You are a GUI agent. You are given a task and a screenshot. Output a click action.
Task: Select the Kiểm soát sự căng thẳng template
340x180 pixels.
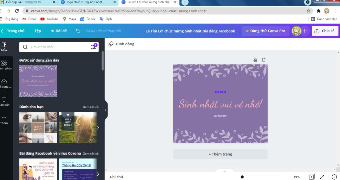point(38,169)
